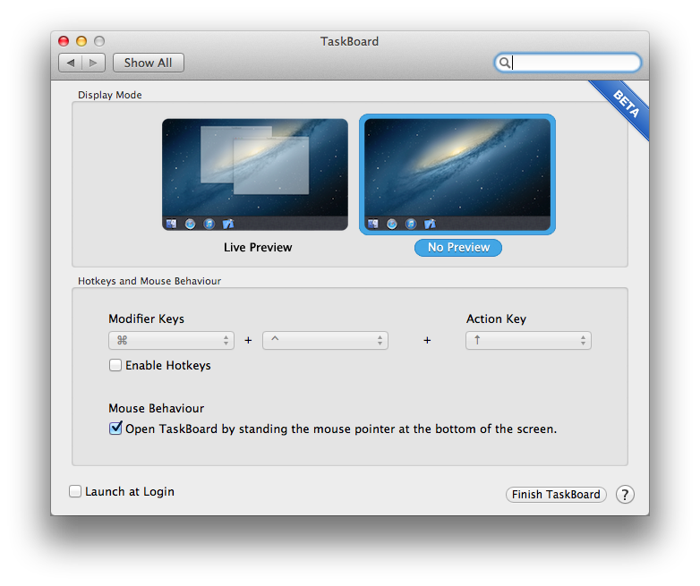Screen dimensions: 700x586
Task: Click the Action Key heading
Action: (497, 318)
